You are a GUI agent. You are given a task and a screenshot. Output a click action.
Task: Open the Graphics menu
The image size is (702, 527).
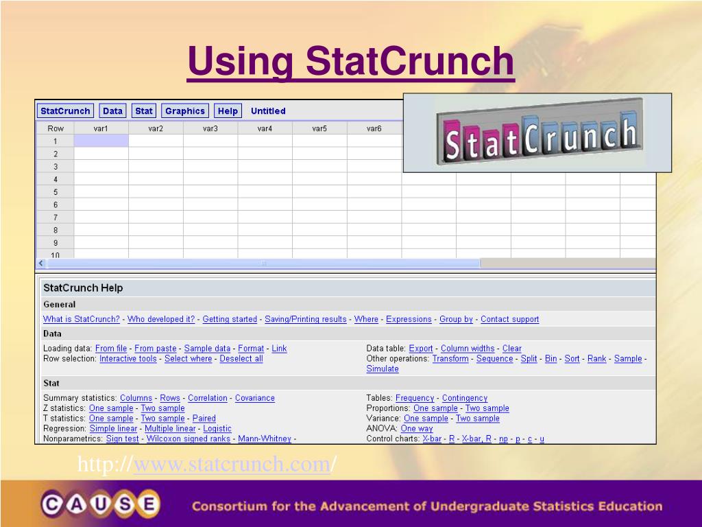(185, 110)
